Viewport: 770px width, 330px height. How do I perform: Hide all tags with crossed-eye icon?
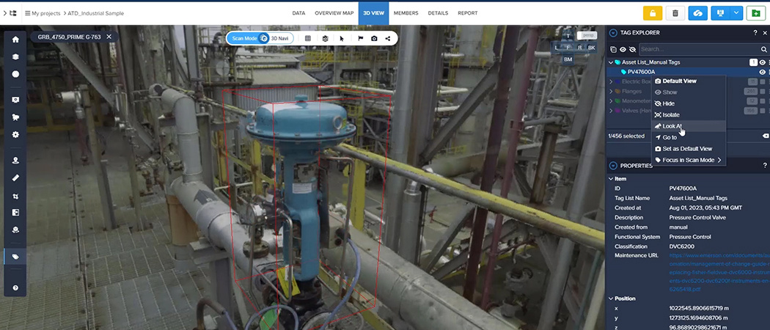coord(632,49)
